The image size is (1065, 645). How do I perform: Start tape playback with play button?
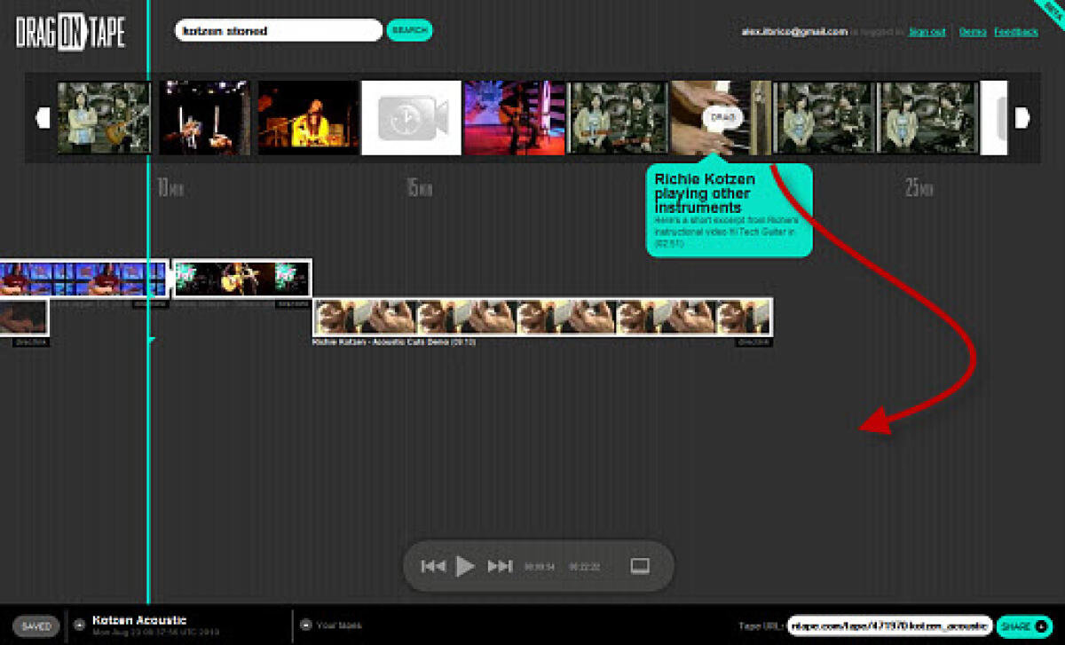tap(465, 566)
